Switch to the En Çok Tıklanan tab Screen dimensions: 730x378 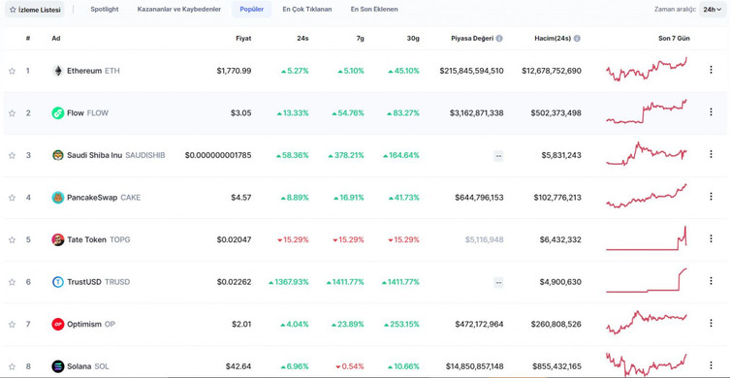pos(306,10)
